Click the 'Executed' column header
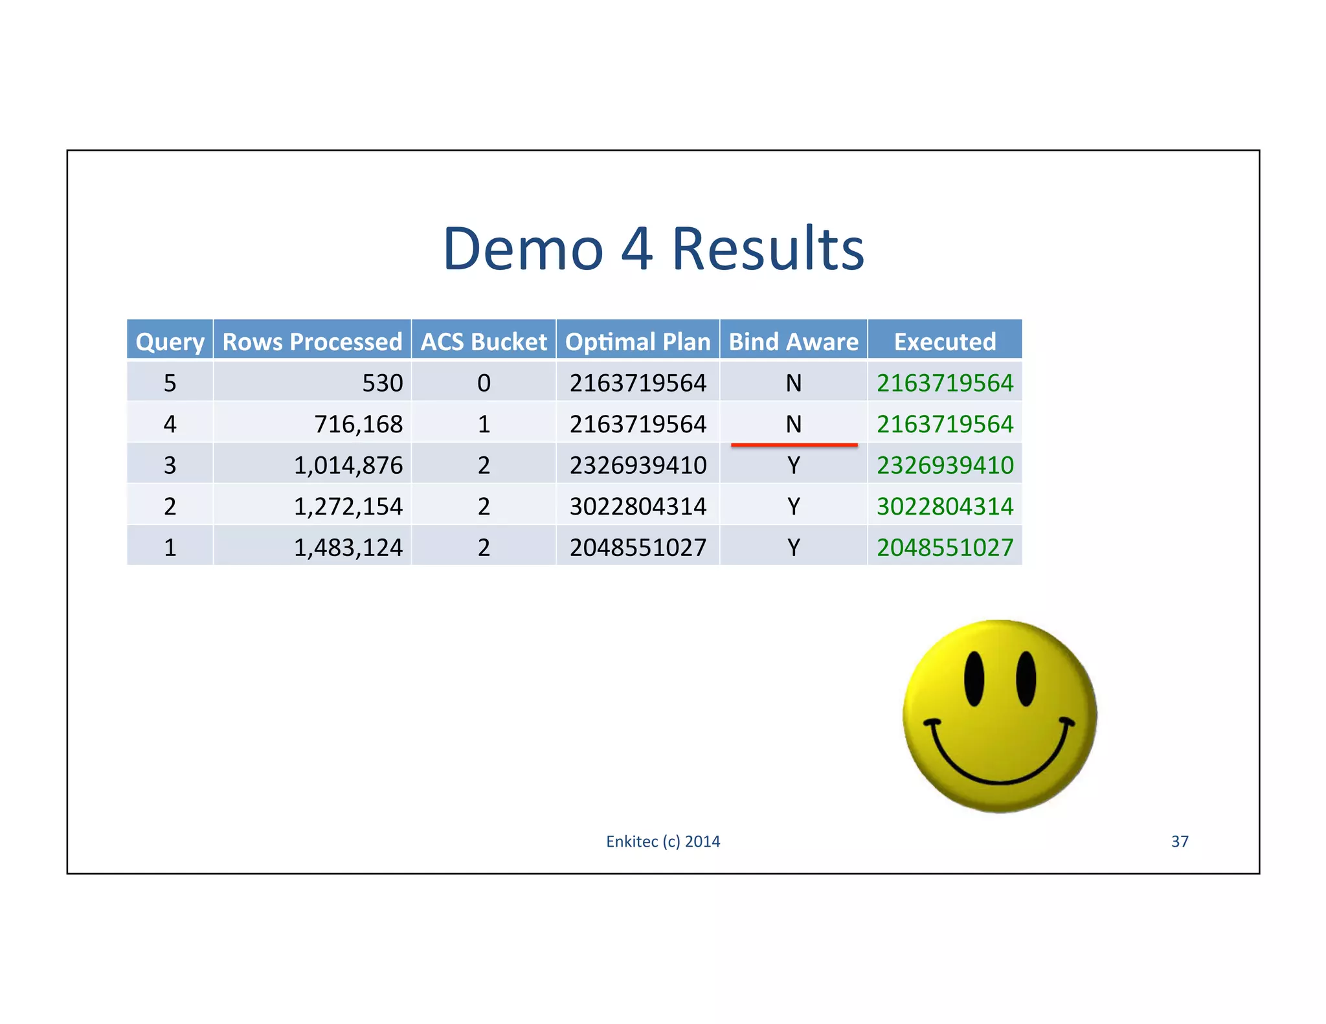The height and width of the screenshot is (1024, 1326). pos(945,340)
